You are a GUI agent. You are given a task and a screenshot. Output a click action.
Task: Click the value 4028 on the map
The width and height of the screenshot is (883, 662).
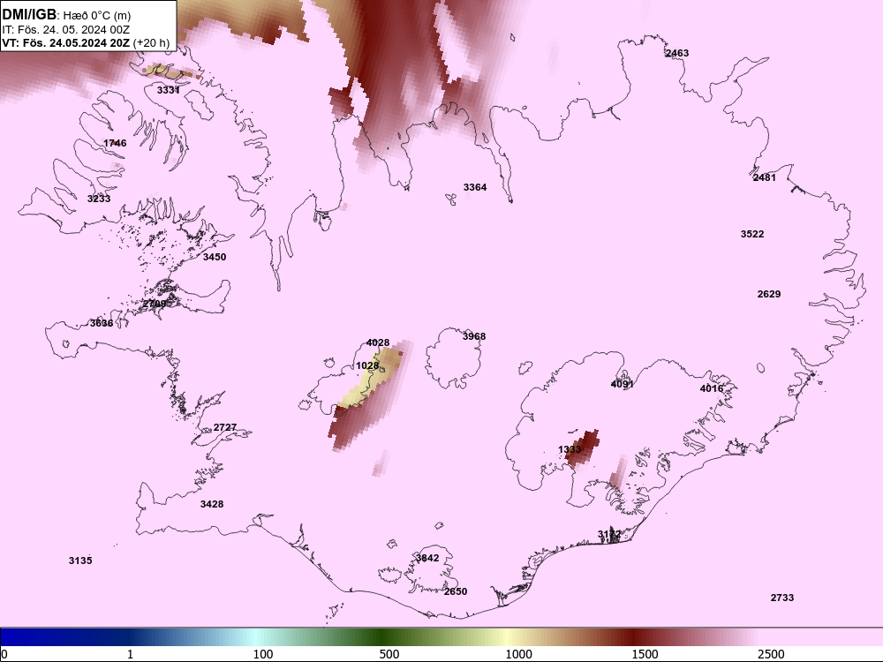(x=378, y=342)
